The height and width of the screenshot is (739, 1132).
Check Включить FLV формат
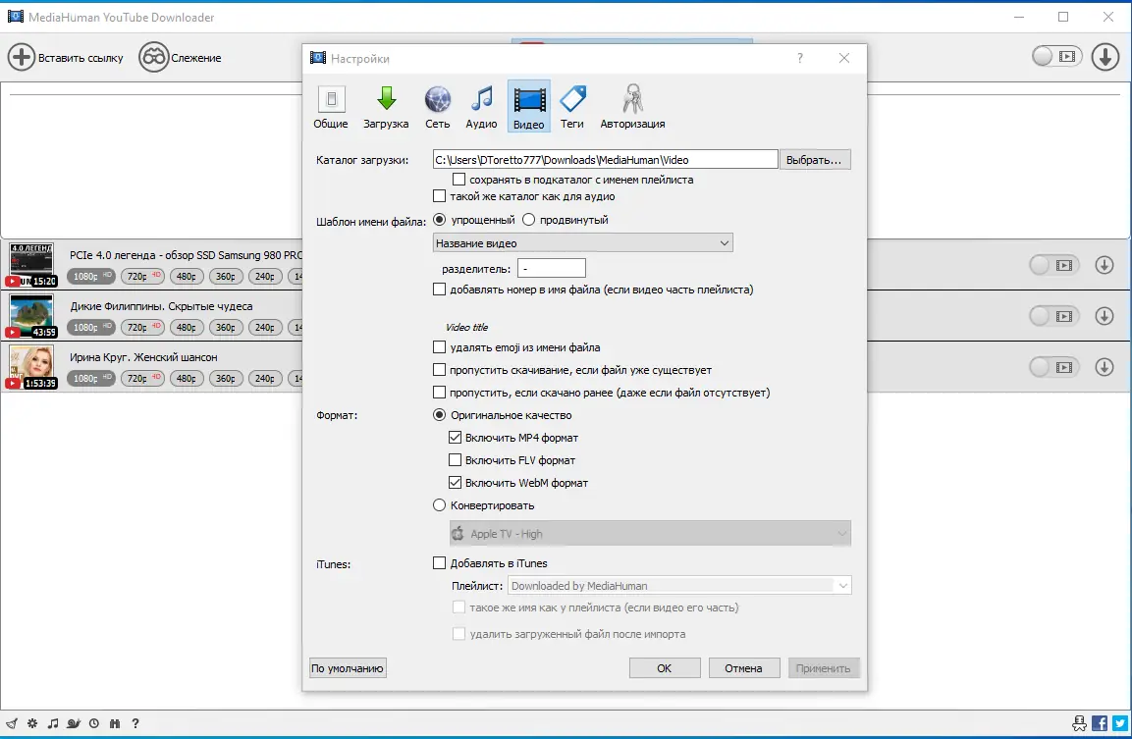(455, 459)
